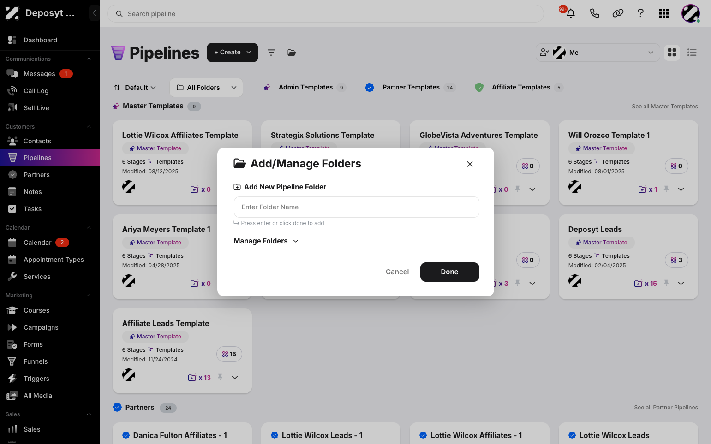Click the pipeline filter icon
The width and height of the screenshot is (711, 444).
(x=271, y=53)
